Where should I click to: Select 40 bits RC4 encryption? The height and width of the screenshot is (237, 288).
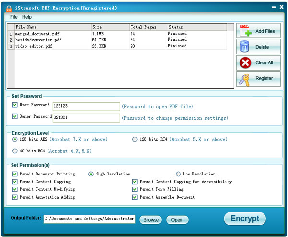(15, 151)
